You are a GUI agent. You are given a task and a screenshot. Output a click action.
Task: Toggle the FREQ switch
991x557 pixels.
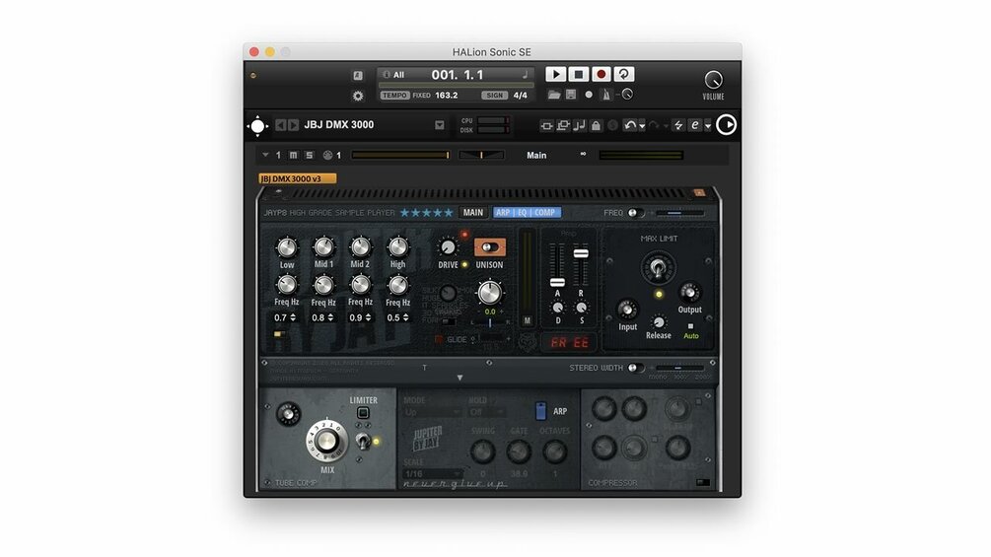(x=635, y=213)
